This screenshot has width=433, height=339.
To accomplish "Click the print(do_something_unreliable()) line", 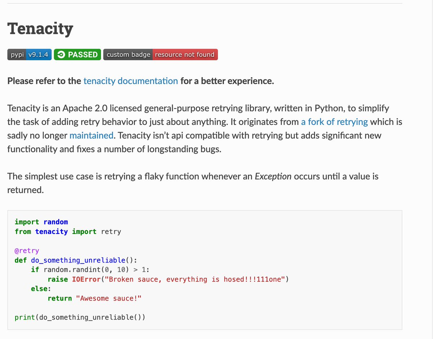I will [80, 317].
